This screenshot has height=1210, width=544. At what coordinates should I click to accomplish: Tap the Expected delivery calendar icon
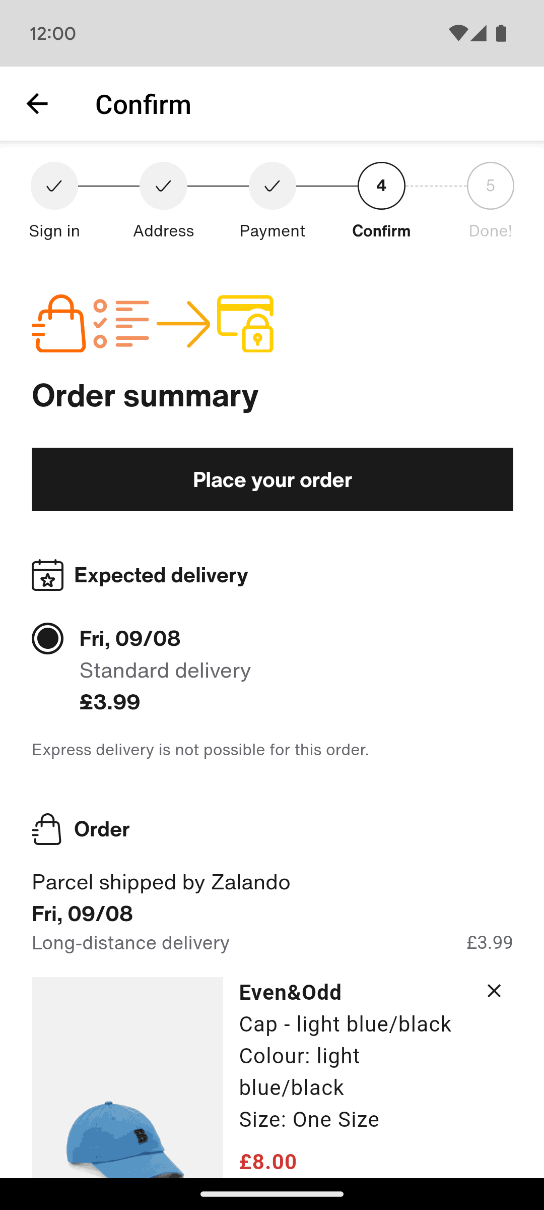pyautogui.click(x=47, y=575)
